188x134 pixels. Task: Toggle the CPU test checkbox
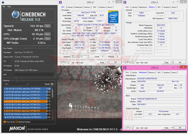point(53,34)
